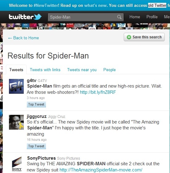
Task: Click the search magnifier icon
Action: (119, 17)
